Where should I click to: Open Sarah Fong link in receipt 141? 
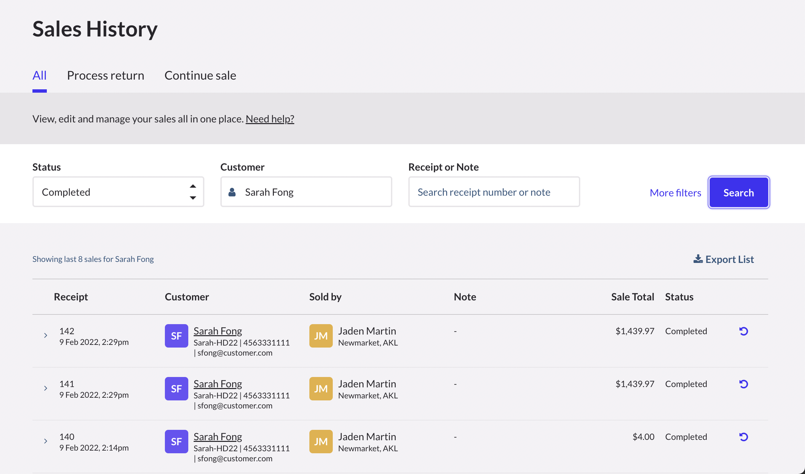click(218, 384)
